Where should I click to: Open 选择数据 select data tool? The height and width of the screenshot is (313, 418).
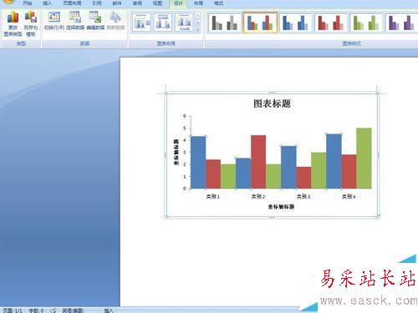point(75,21)
